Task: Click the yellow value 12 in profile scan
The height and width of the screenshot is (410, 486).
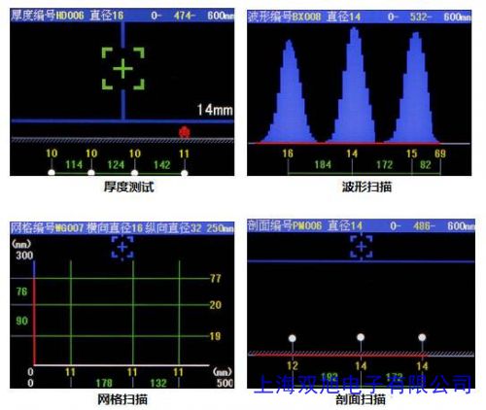Action: [293, 365]
